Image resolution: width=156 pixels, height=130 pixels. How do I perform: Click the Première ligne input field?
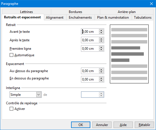click(x=90, y=48)
